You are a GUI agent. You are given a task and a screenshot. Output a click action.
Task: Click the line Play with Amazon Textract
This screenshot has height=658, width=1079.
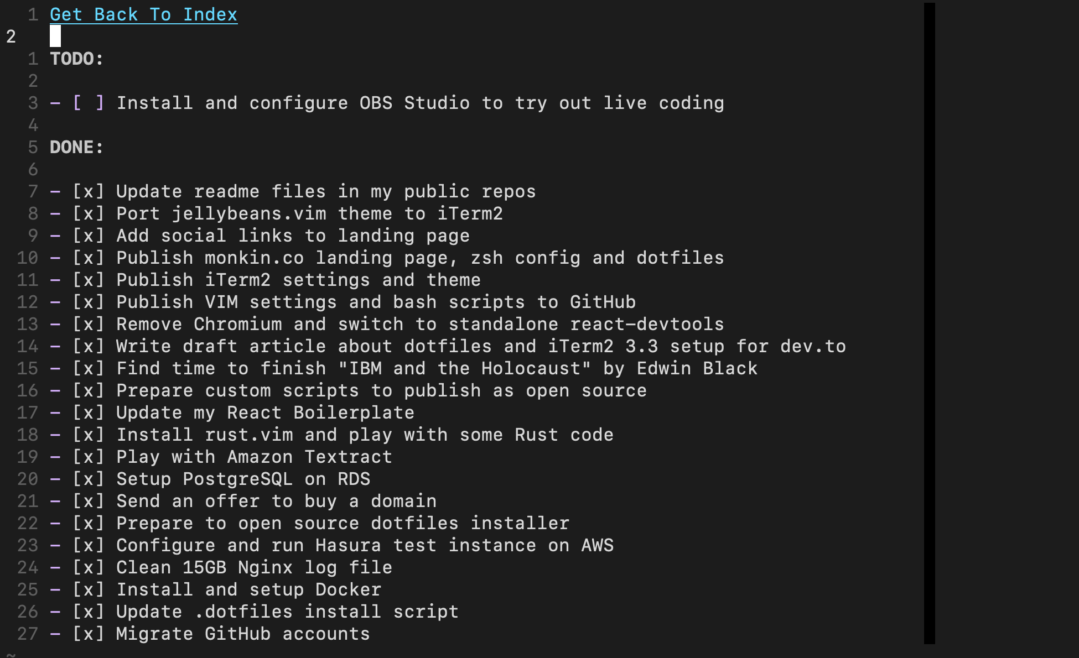click(254, 457)
